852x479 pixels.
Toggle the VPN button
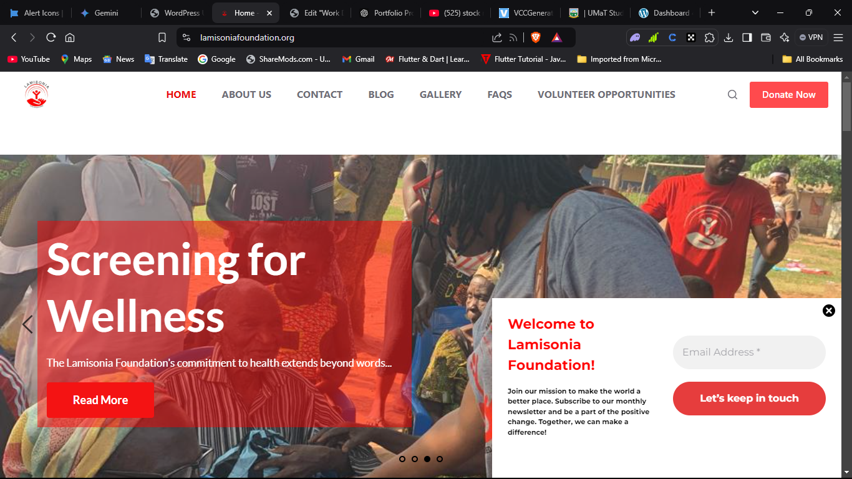click(811, 37)
